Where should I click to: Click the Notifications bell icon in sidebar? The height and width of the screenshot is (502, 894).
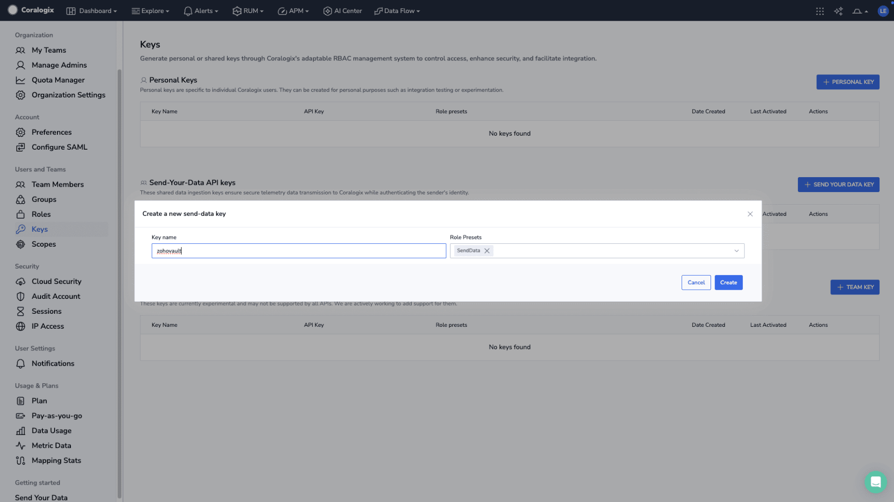point(20,363)
